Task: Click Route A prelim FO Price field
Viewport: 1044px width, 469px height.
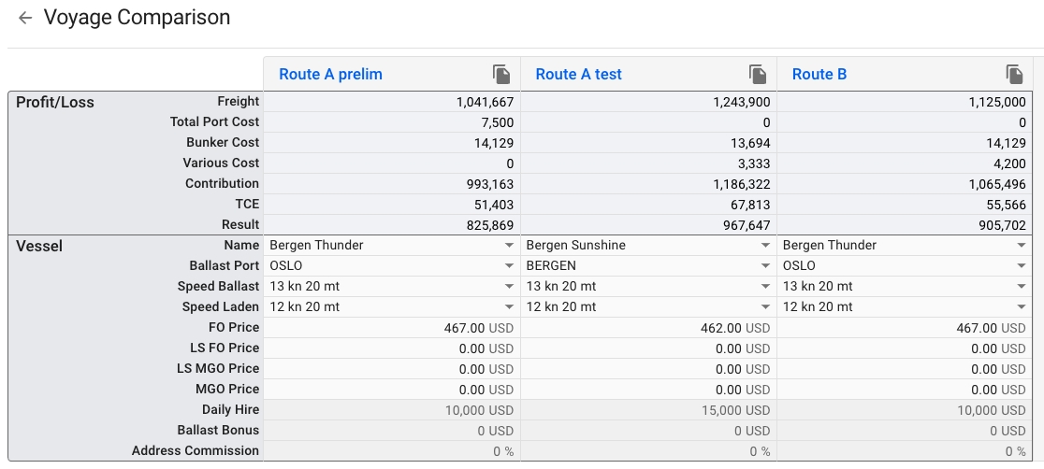Action: click(x=391, y=328)
